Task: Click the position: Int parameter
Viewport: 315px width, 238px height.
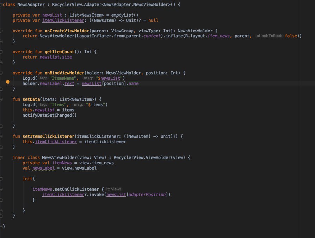Action: (x=162, y=73)
